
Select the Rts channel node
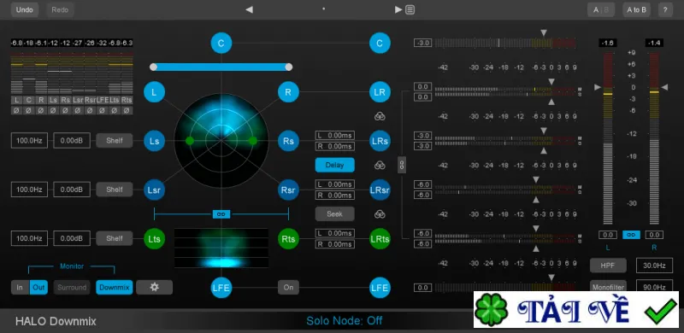point(288,239)
